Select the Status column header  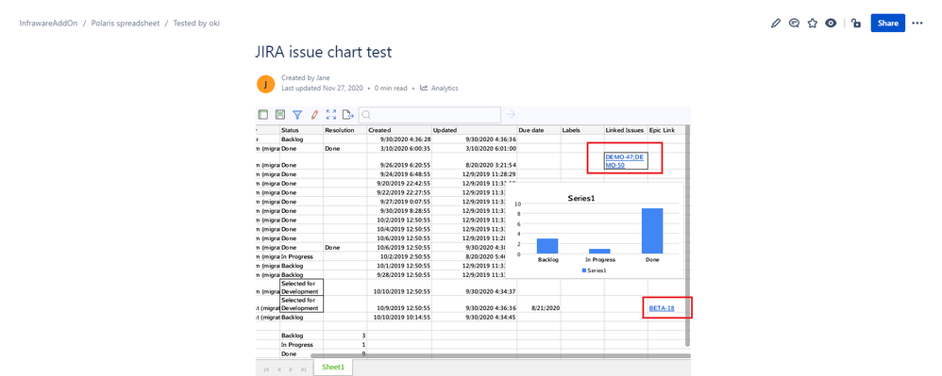click(x=301, y=129)
